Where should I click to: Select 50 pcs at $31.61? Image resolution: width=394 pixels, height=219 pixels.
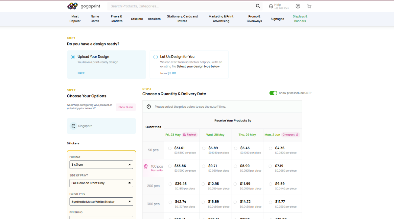coord(170,148)
